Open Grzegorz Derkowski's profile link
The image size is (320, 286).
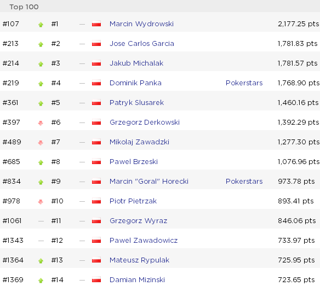[145, 122]
